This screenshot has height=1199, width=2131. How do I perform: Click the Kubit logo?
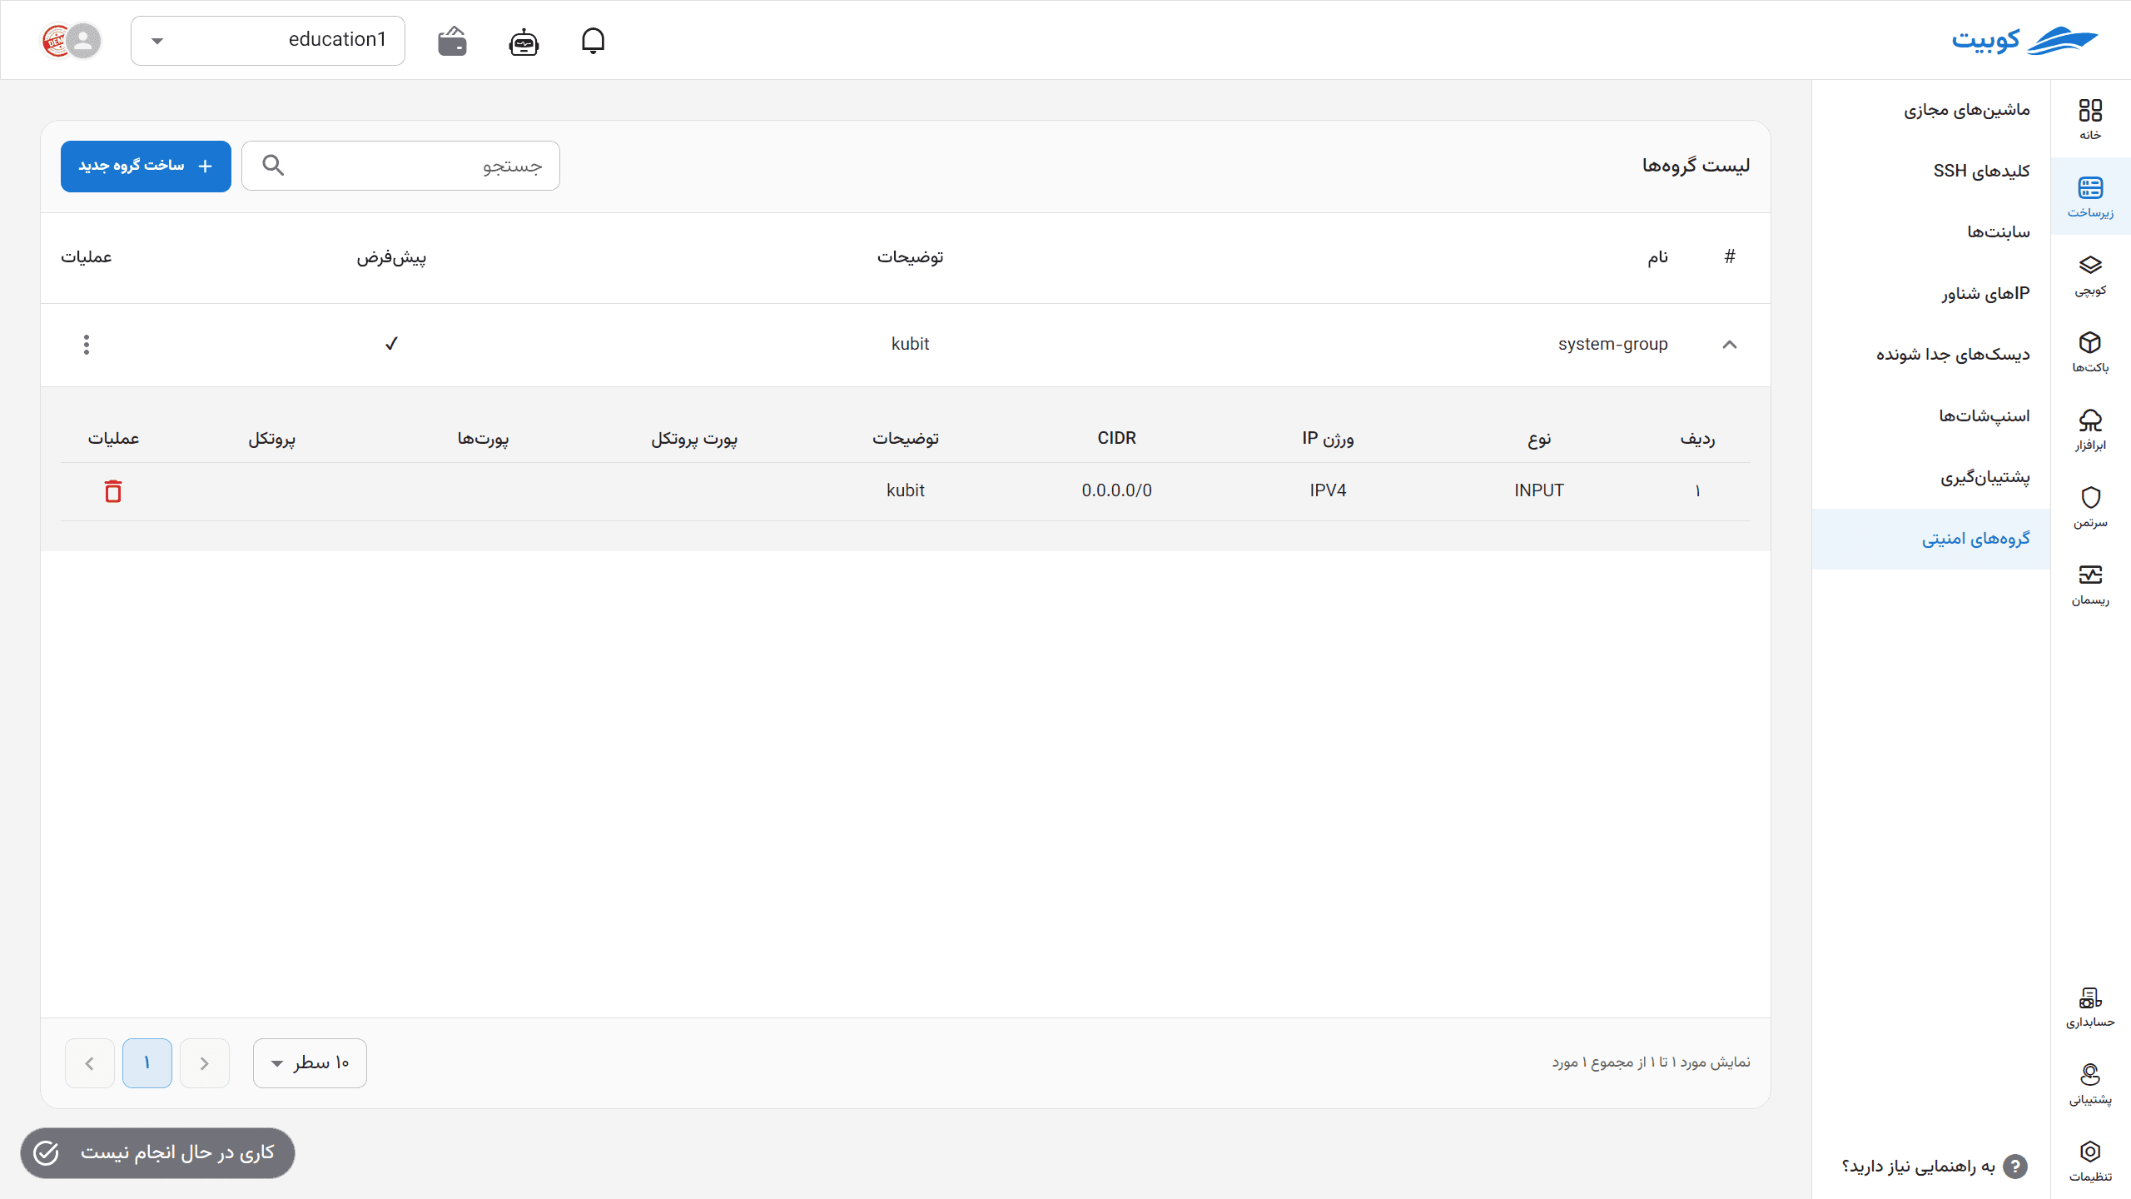pos(2024,40)
